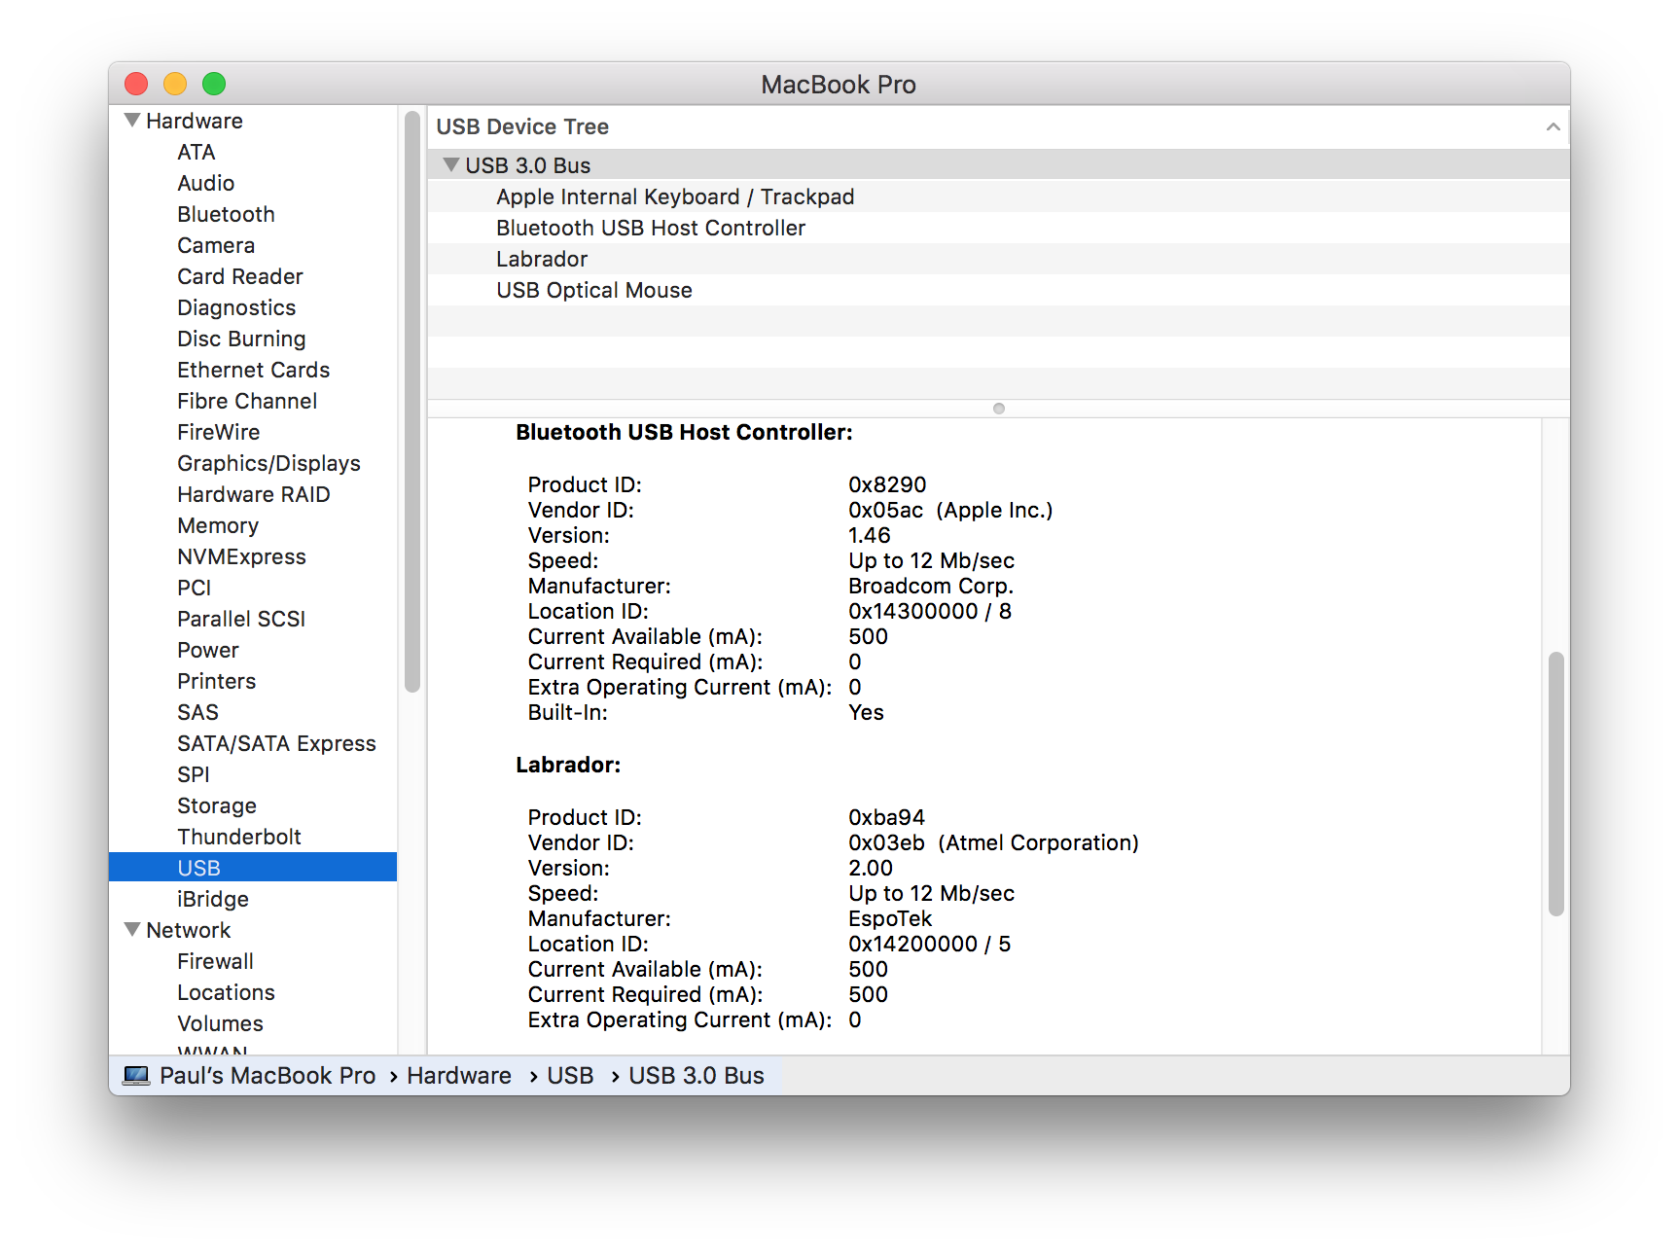This screenshot has width=1679, height=1251.
Task: Select SATA/SATA Express entry
Action: pyautogui.click(x=276, y=744)
